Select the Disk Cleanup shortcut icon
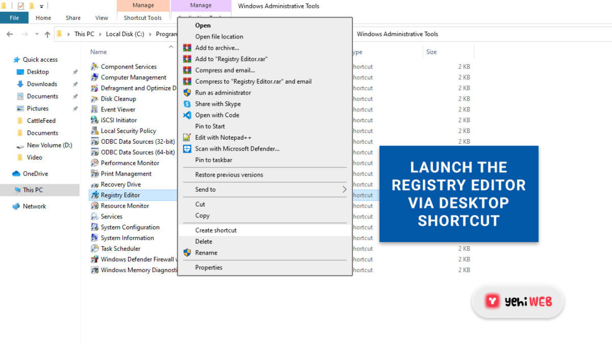 click(x=95, y=98)
